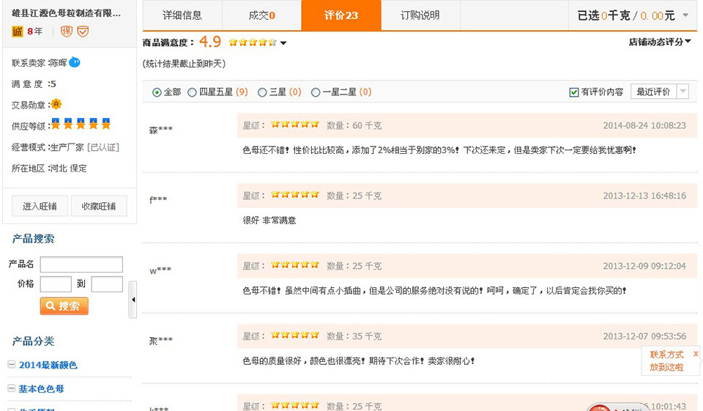Click the reviewer name 聚***
Screen dimensions: 703x411
coord(161,341)
